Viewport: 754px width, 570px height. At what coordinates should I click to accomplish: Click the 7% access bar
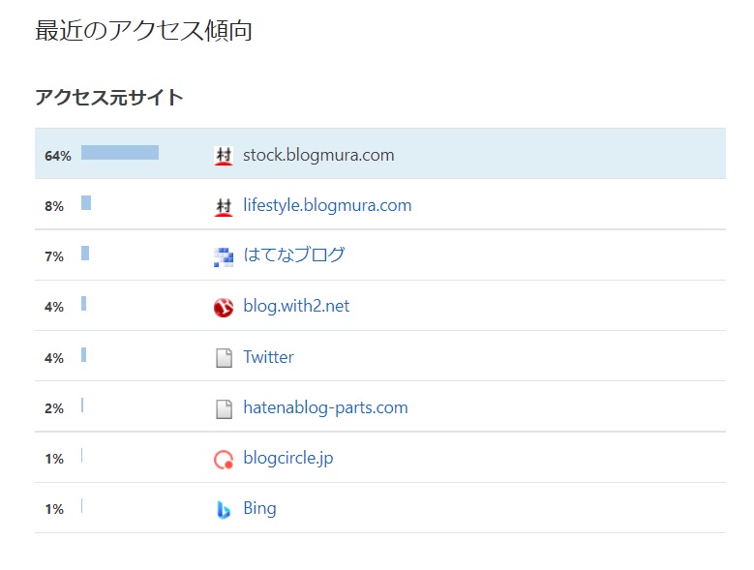(85, 254)
